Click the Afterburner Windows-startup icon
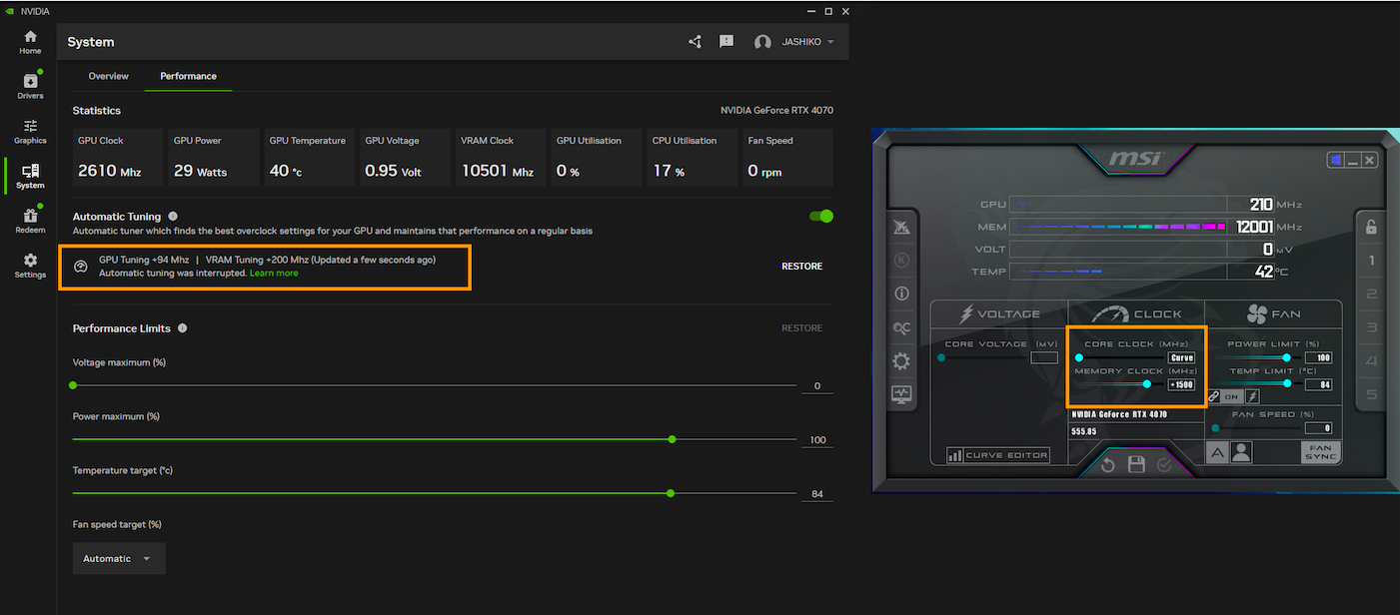This screenshot has width=1400, height=615. pos(1336,160)
